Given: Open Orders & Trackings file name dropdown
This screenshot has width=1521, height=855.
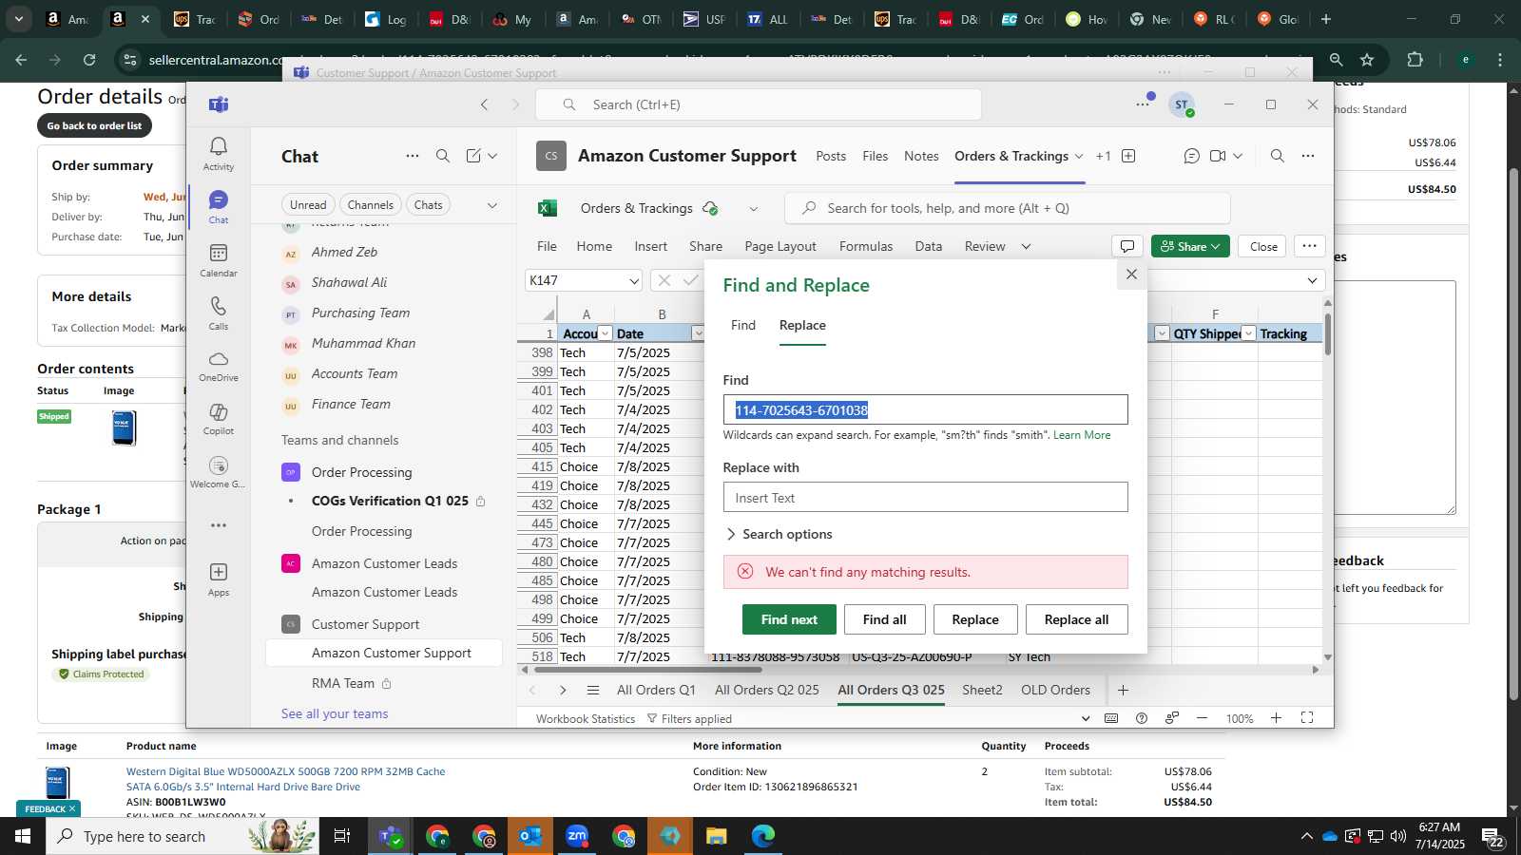Looking at the screenshot, I should click(x=754, y=209).
